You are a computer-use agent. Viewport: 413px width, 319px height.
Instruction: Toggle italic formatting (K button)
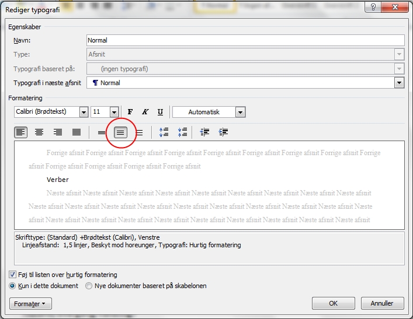click(145, 112)
